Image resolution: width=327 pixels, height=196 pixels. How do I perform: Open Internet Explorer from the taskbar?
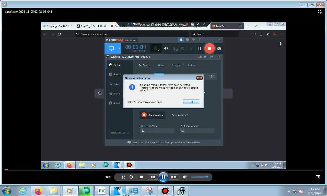click(23, 191)
